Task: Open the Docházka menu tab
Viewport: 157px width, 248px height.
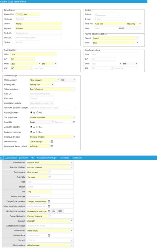Action: tap(64, 158)
